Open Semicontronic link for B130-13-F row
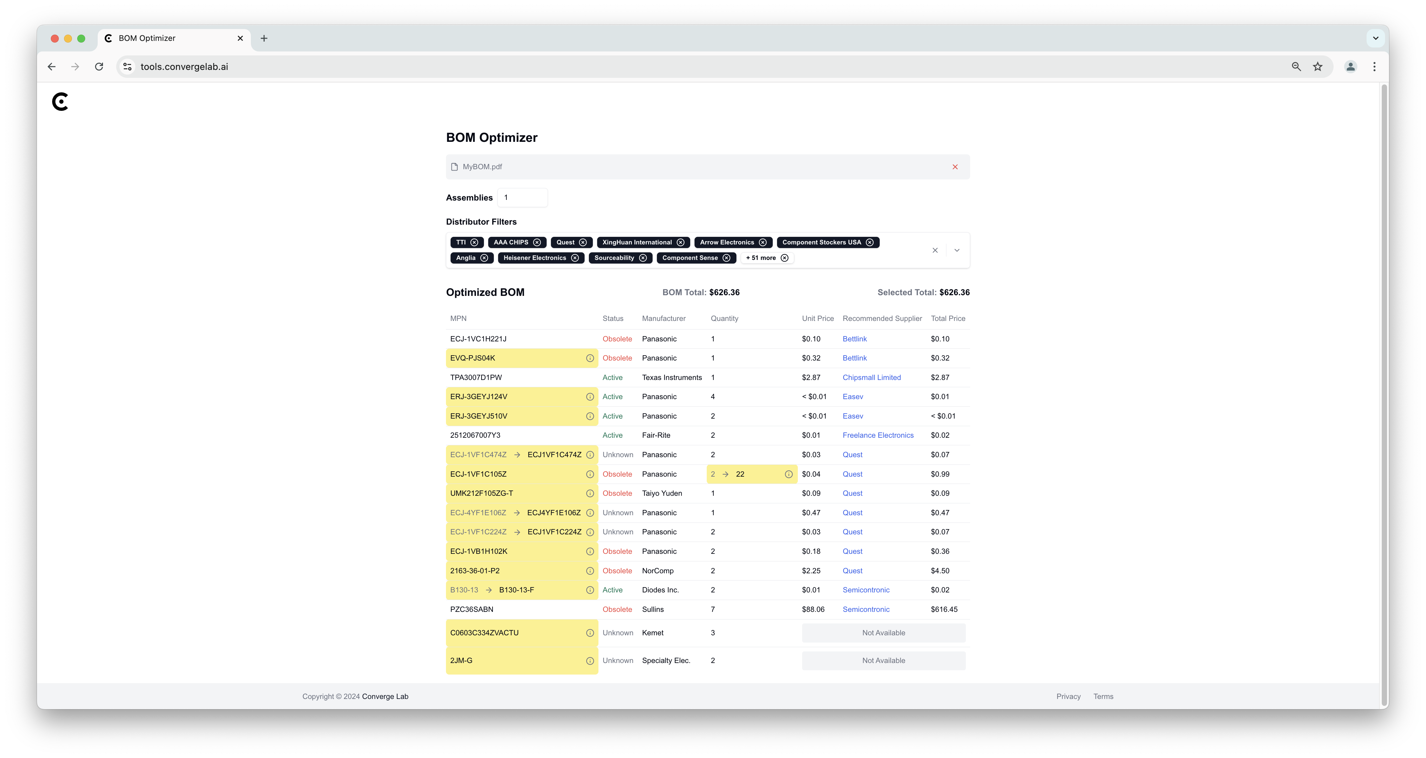This screenshot has height=758, width=1426. (866, 590)
